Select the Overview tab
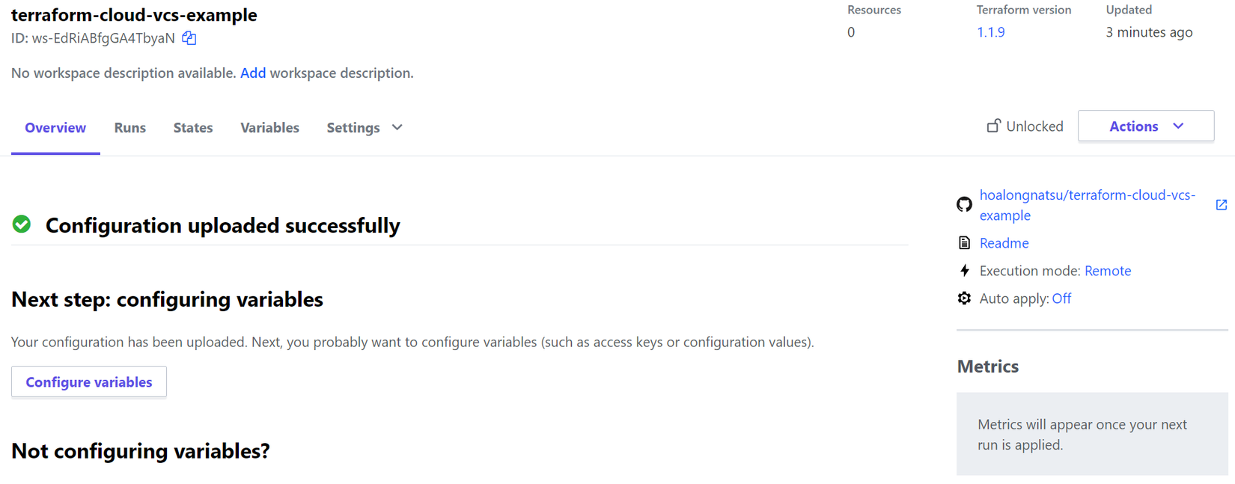 tap(55, 128)
